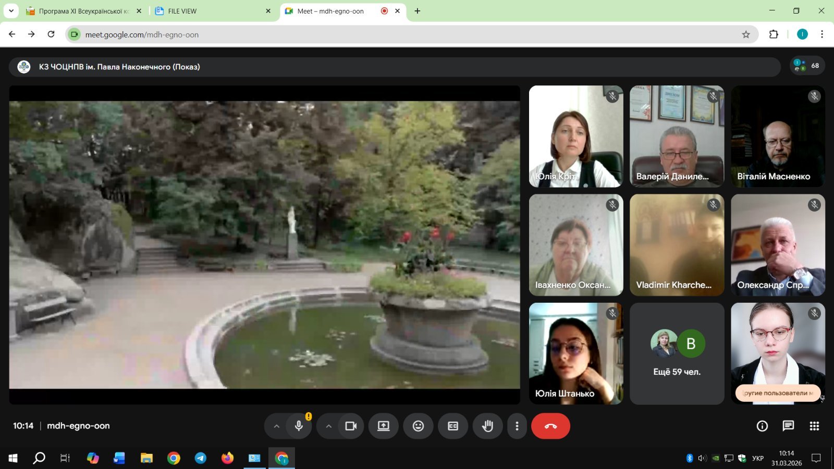This screenshot has height=469, width=834.
Task: Start presenting your screen
Action: (x=384, y=426)
